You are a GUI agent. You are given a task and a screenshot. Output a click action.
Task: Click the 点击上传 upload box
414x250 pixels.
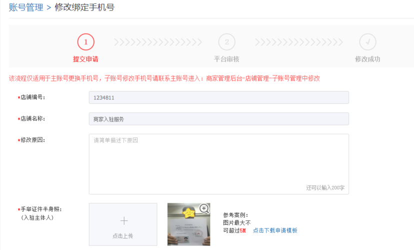click(123, 224)
